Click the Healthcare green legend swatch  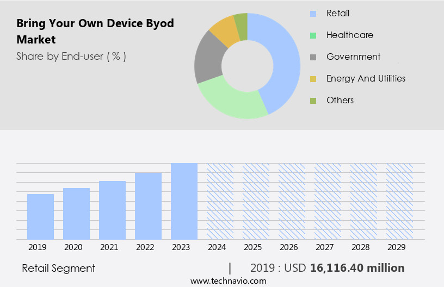[313, 35]
